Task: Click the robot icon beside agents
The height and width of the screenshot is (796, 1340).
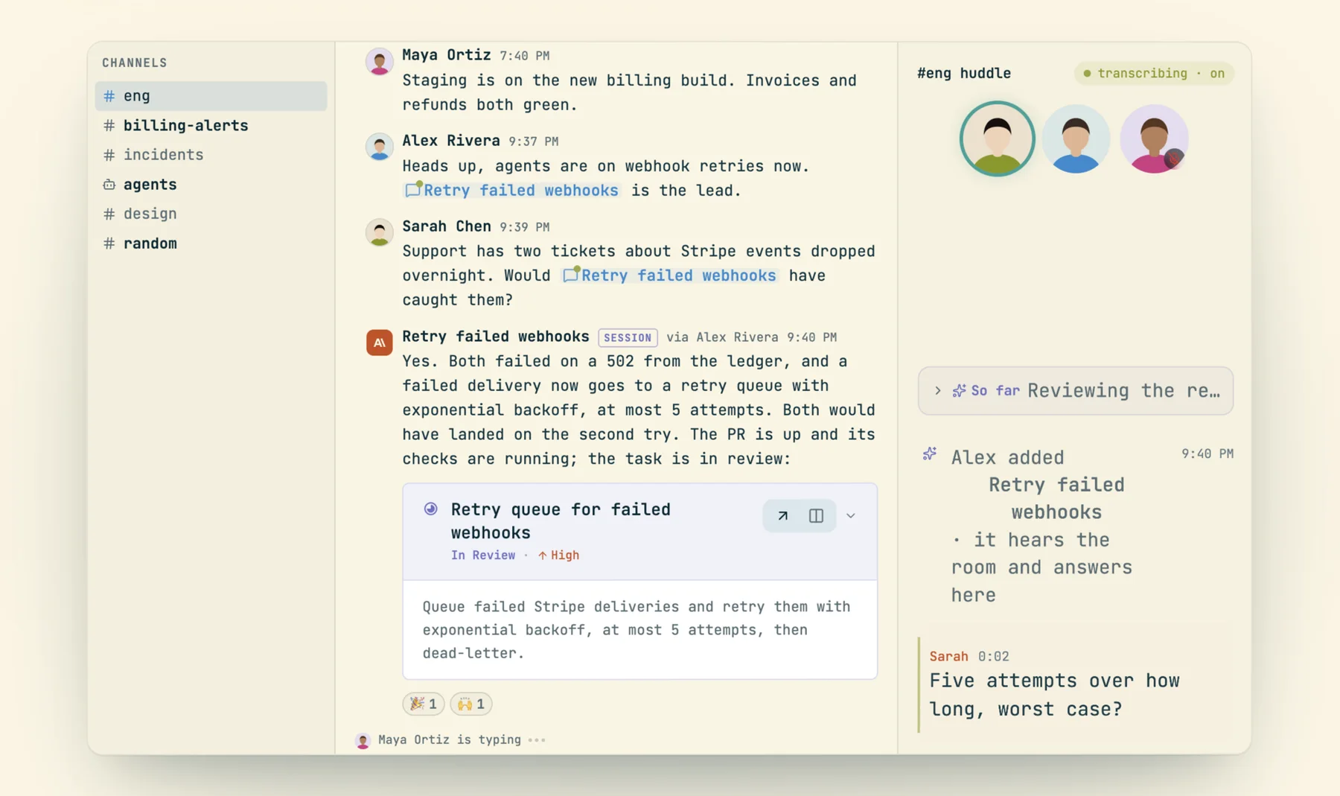Action: (x=109, y=184)
